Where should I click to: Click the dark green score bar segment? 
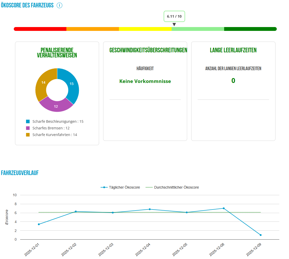(x=250, y=29)
